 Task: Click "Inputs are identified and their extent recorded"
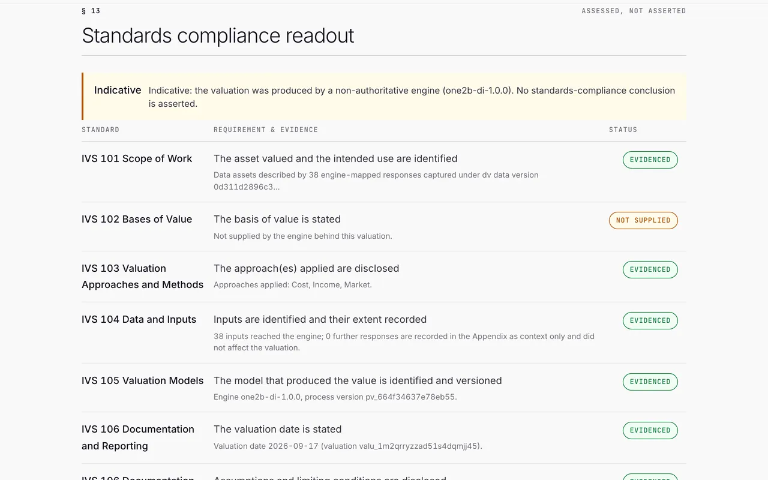[x=320, y=319]
